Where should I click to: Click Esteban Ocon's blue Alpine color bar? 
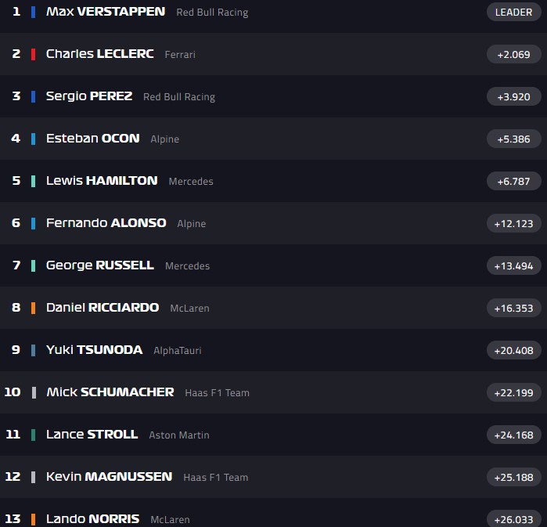pos(33,139)
